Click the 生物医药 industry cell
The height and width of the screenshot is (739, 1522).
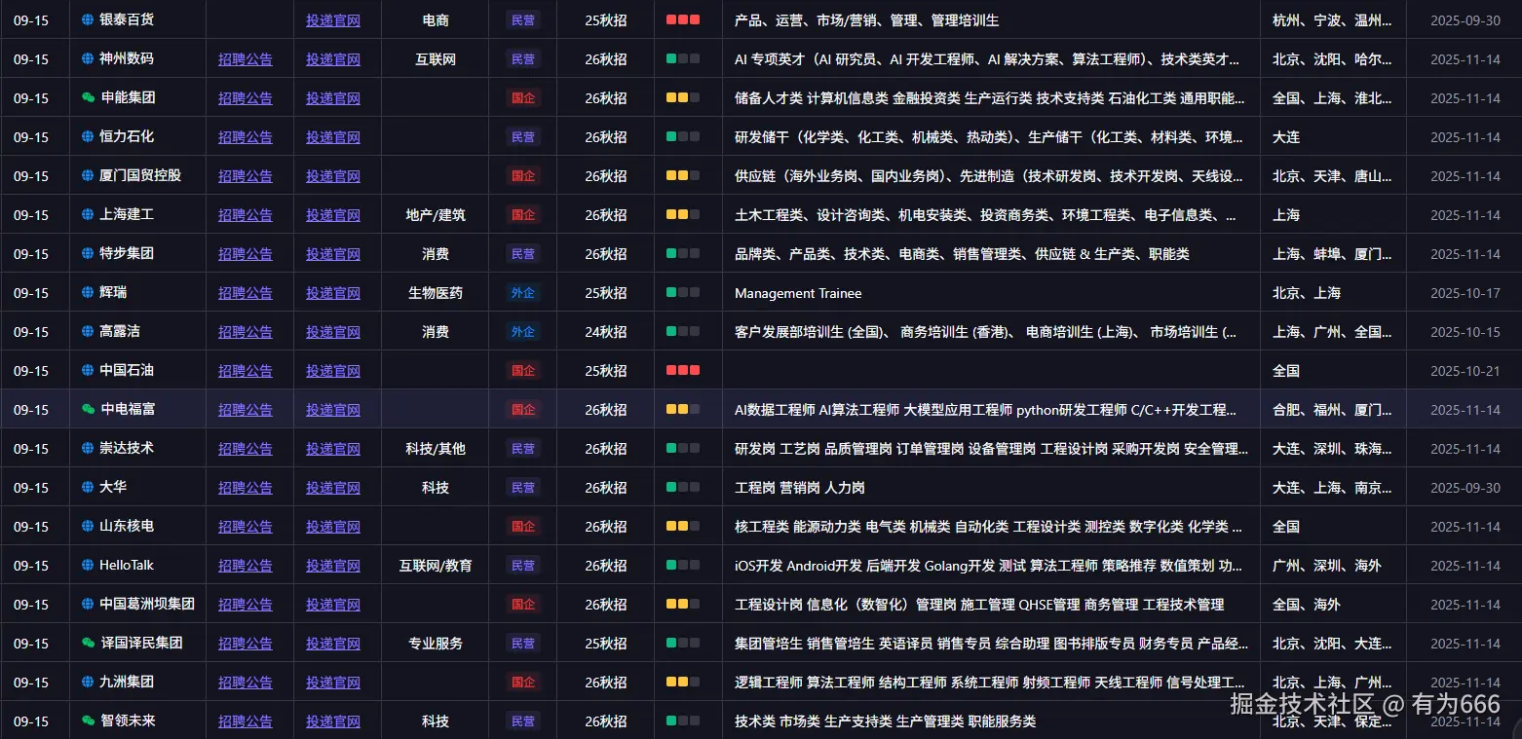(436, 293)
